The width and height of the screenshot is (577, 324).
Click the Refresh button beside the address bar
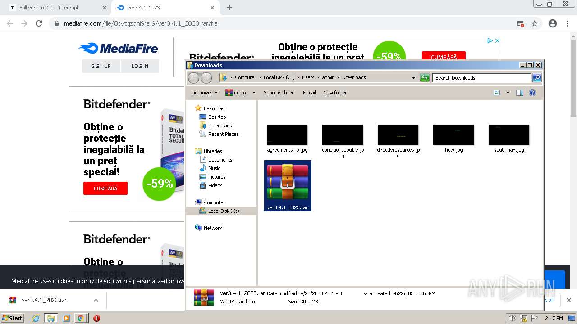pos(424,78)
